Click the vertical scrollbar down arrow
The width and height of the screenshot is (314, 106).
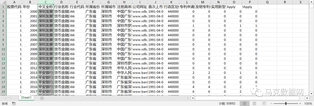point(311,94)
